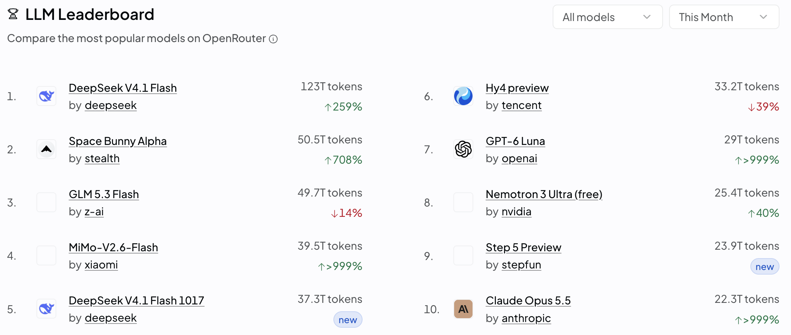Visit the Hy4 preview model page
This screenshot has width=791, height=335.
[517, 88]
